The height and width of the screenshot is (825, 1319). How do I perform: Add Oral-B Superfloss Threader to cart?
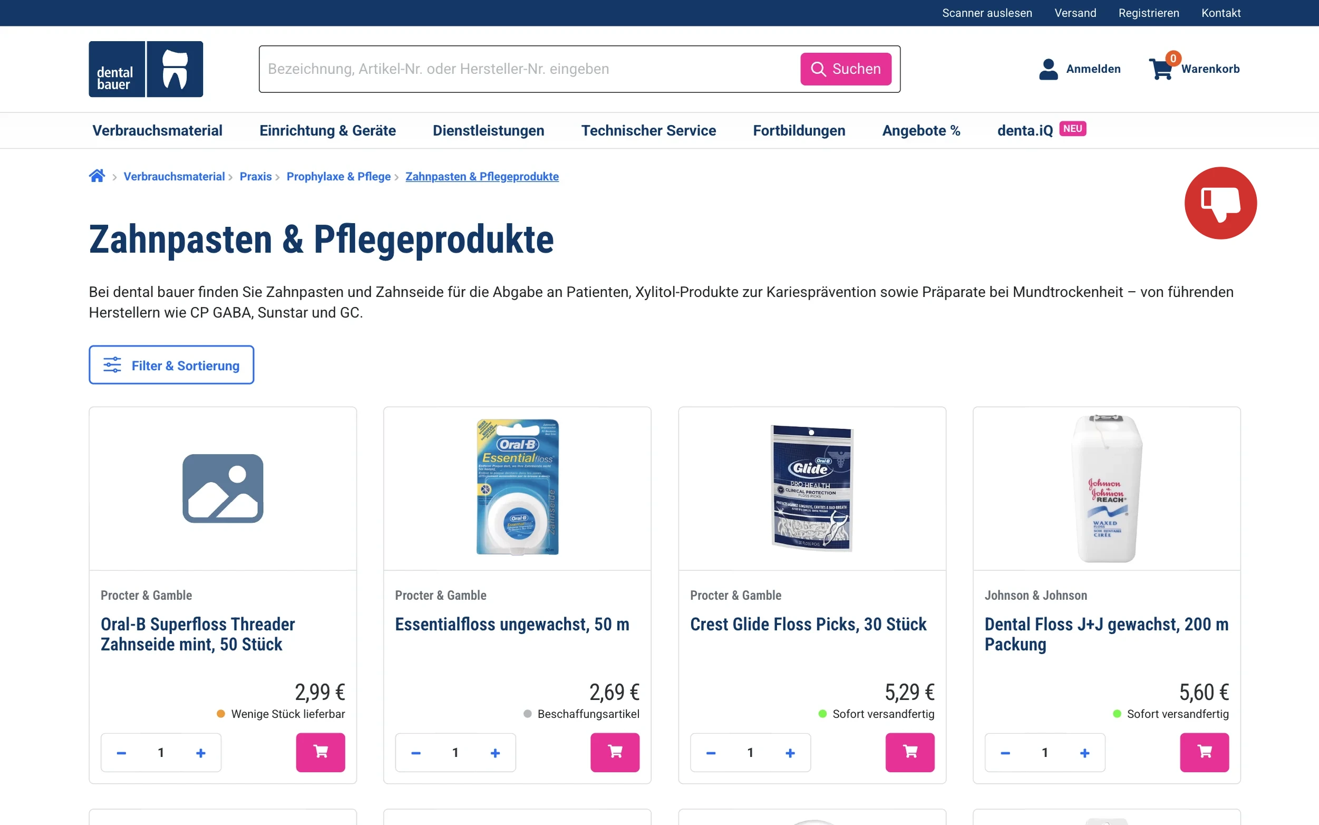[x=320, y=752]
